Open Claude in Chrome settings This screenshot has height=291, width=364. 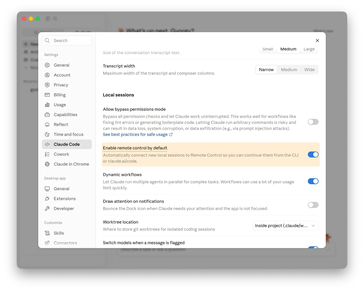pos(67,164)
